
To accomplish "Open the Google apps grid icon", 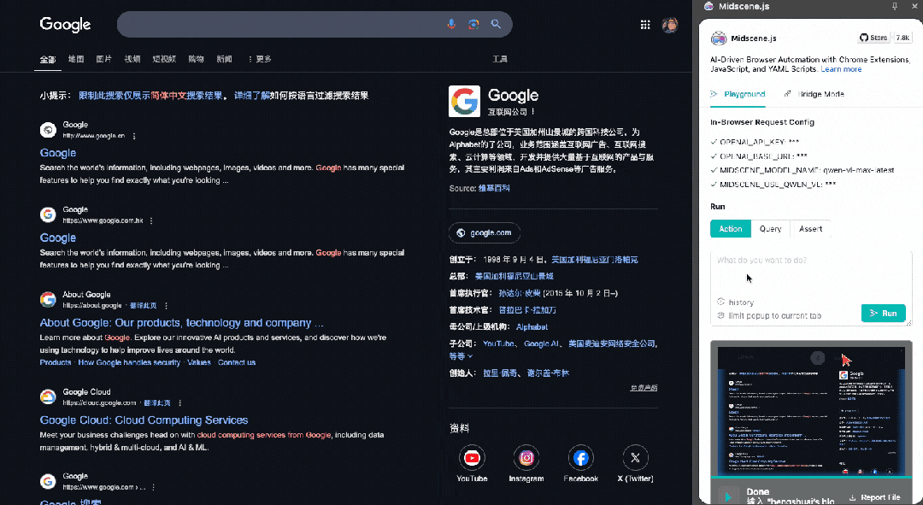I will [x=645, y=25].
